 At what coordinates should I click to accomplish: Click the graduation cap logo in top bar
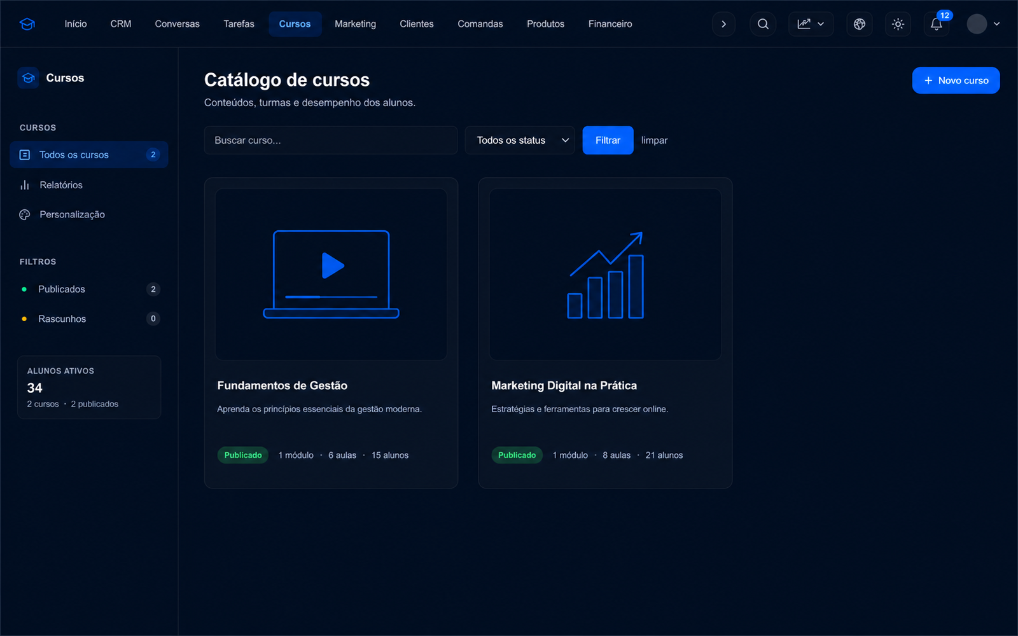click(x=27, y=24)
